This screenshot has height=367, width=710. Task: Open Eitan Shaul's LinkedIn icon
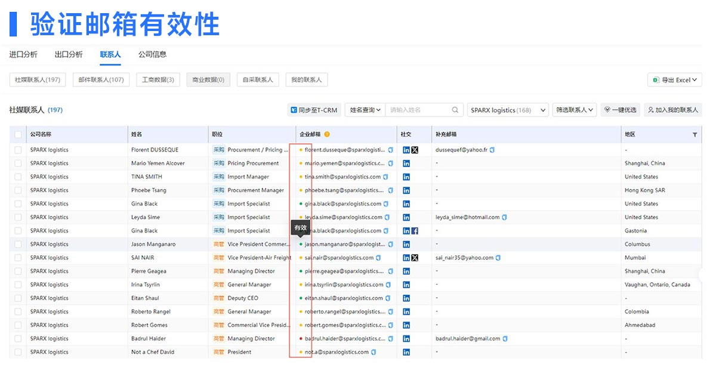coord(406,298)
